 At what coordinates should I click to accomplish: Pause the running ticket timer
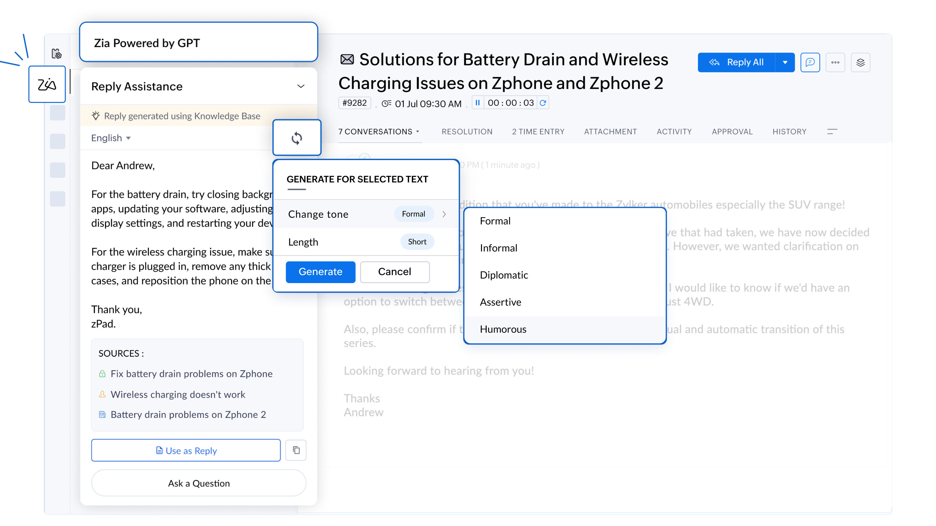click(477, 103)
